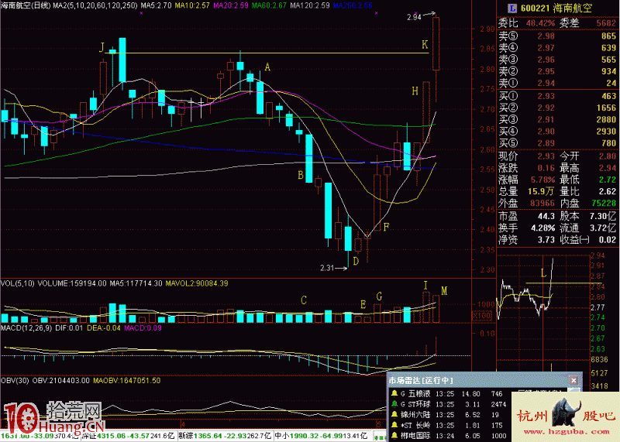Click the green bell icon beside G ST环球
620x442 pixels.
[394, 404]
